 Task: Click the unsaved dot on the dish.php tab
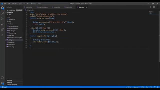[x=86, y=7]
